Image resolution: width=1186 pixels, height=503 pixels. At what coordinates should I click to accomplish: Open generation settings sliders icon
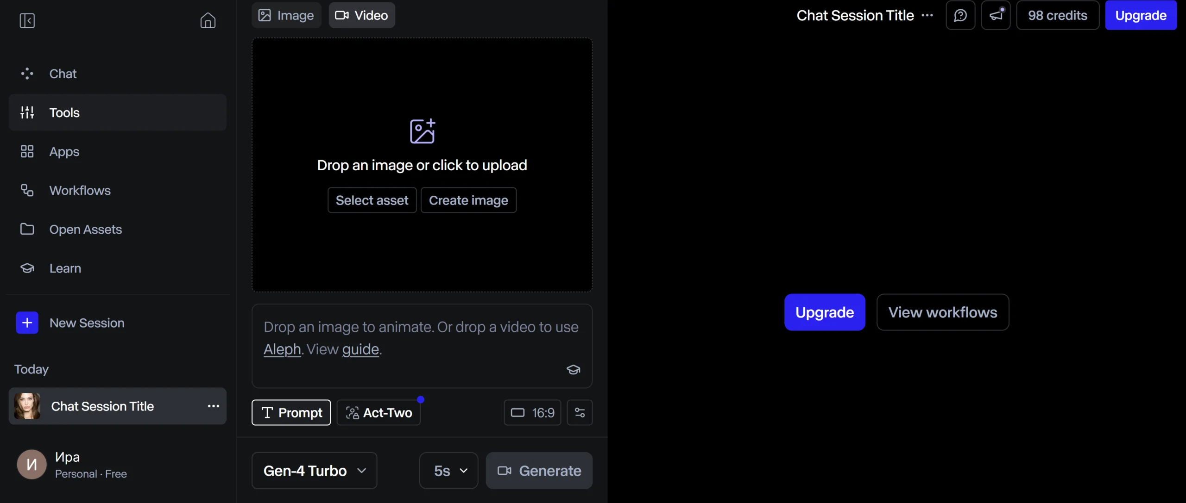click(x=580, y=412)
